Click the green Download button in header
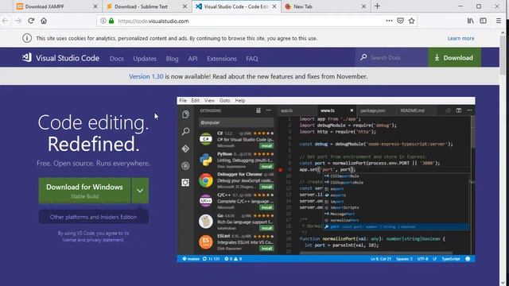Screen dimensions: 509x286 454,58
